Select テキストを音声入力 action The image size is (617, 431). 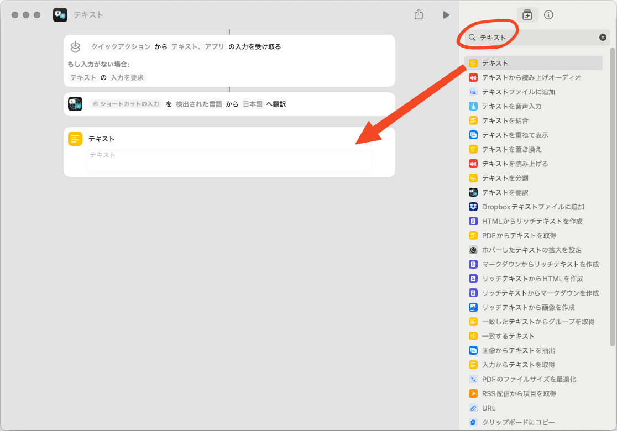click(533, 106)
